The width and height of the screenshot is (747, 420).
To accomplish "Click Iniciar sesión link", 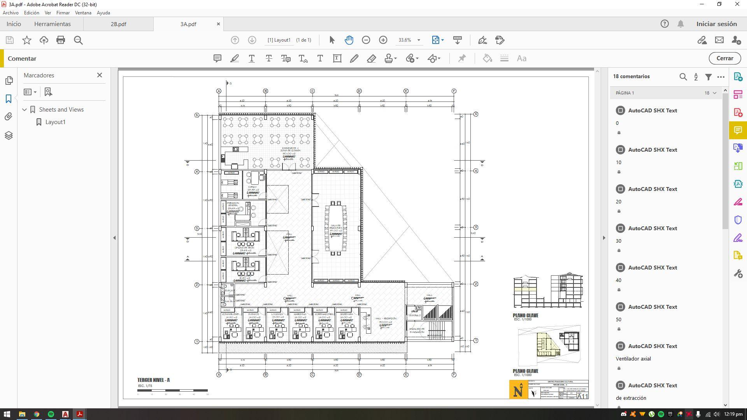I will [716, 24].
